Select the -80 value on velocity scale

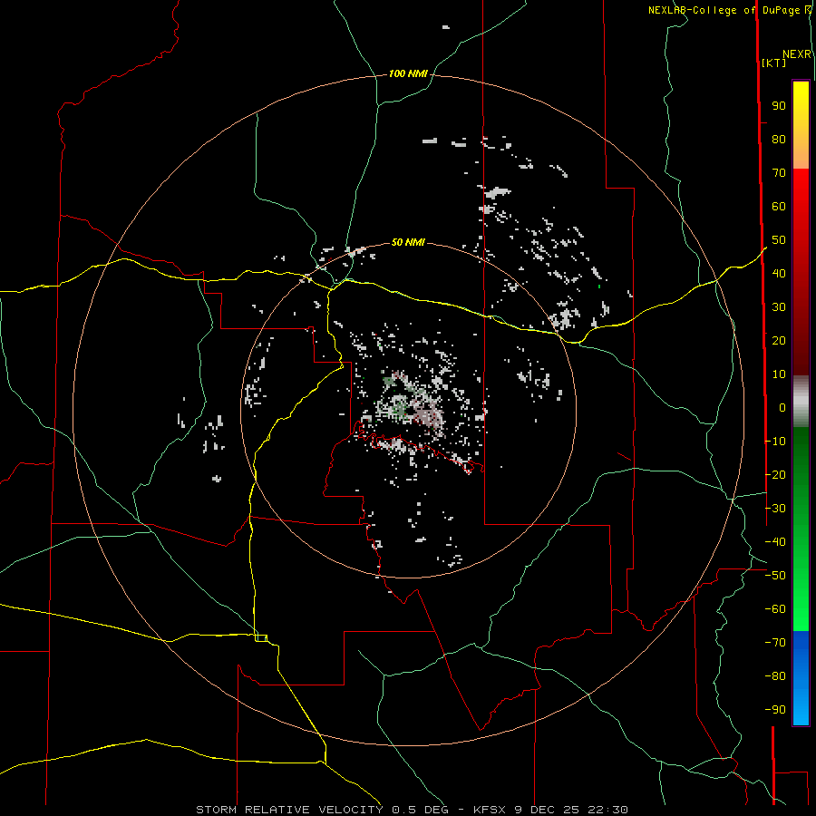coord(775,676)
